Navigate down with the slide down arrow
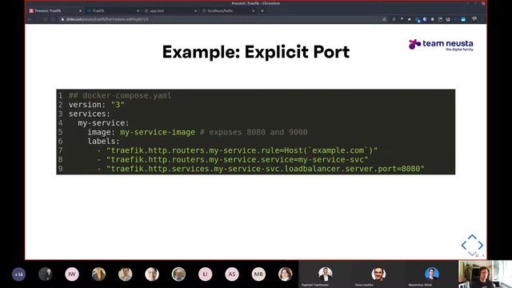This screenshot has width=512, height=288. [472, 254]
